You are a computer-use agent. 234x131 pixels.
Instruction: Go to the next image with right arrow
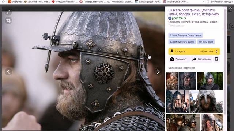coord(158,72)
